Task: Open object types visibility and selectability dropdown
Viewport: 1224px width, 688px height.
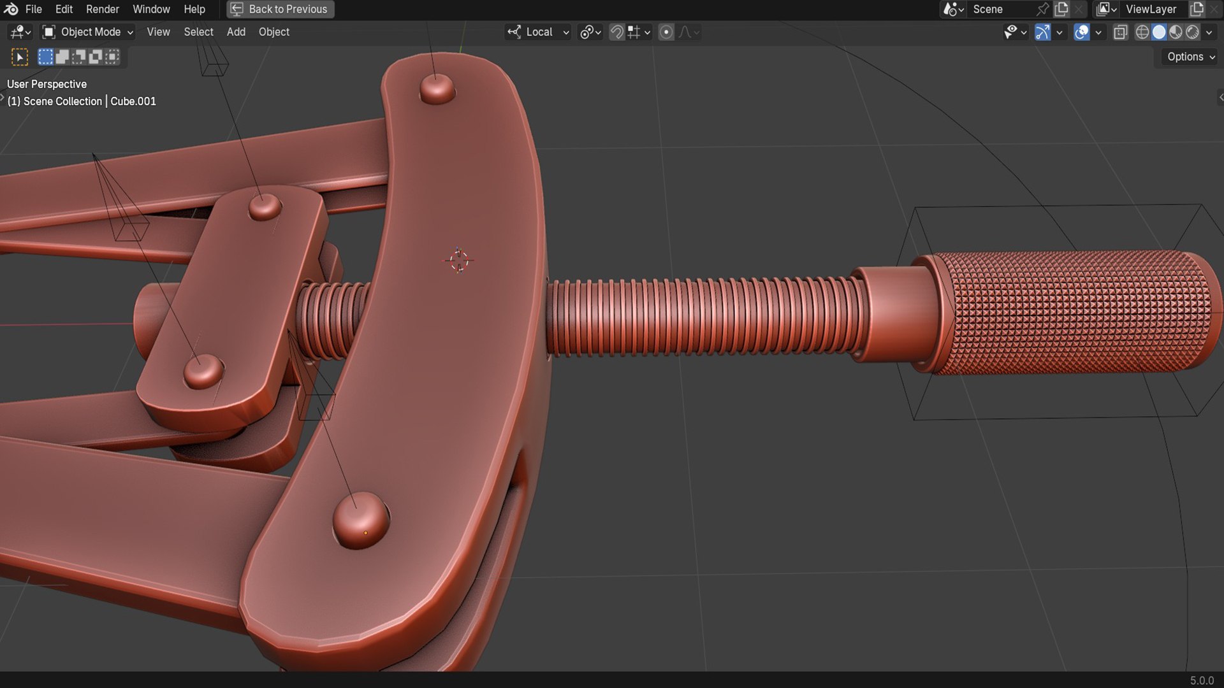Action: [x=1015, y=32]
